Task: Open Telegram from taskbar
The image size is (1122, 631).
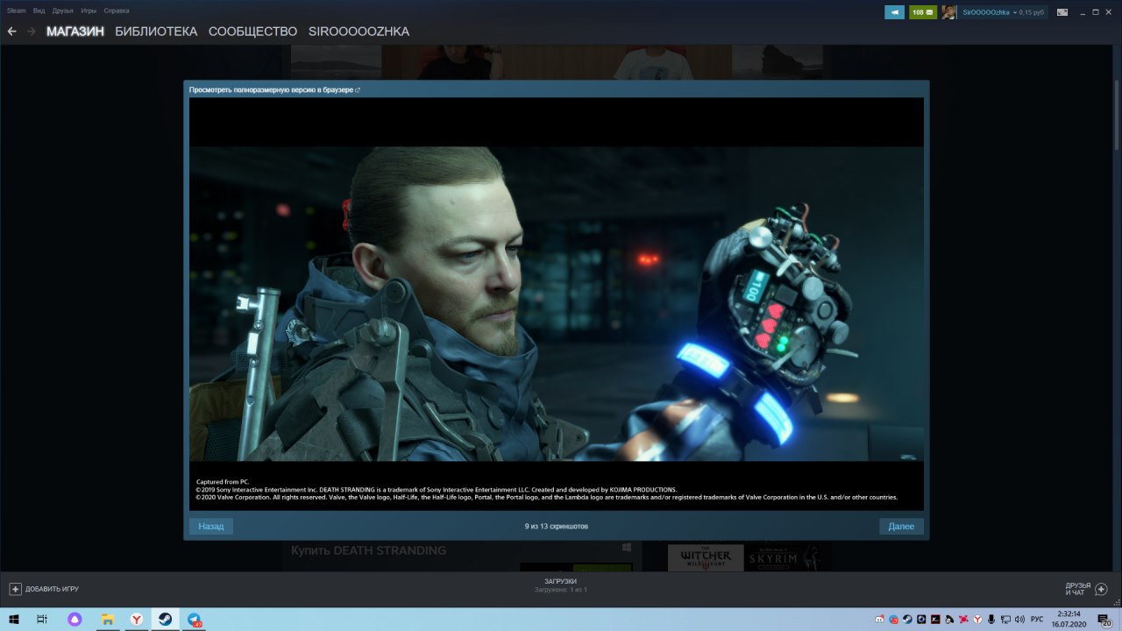Action: (194, 620)
